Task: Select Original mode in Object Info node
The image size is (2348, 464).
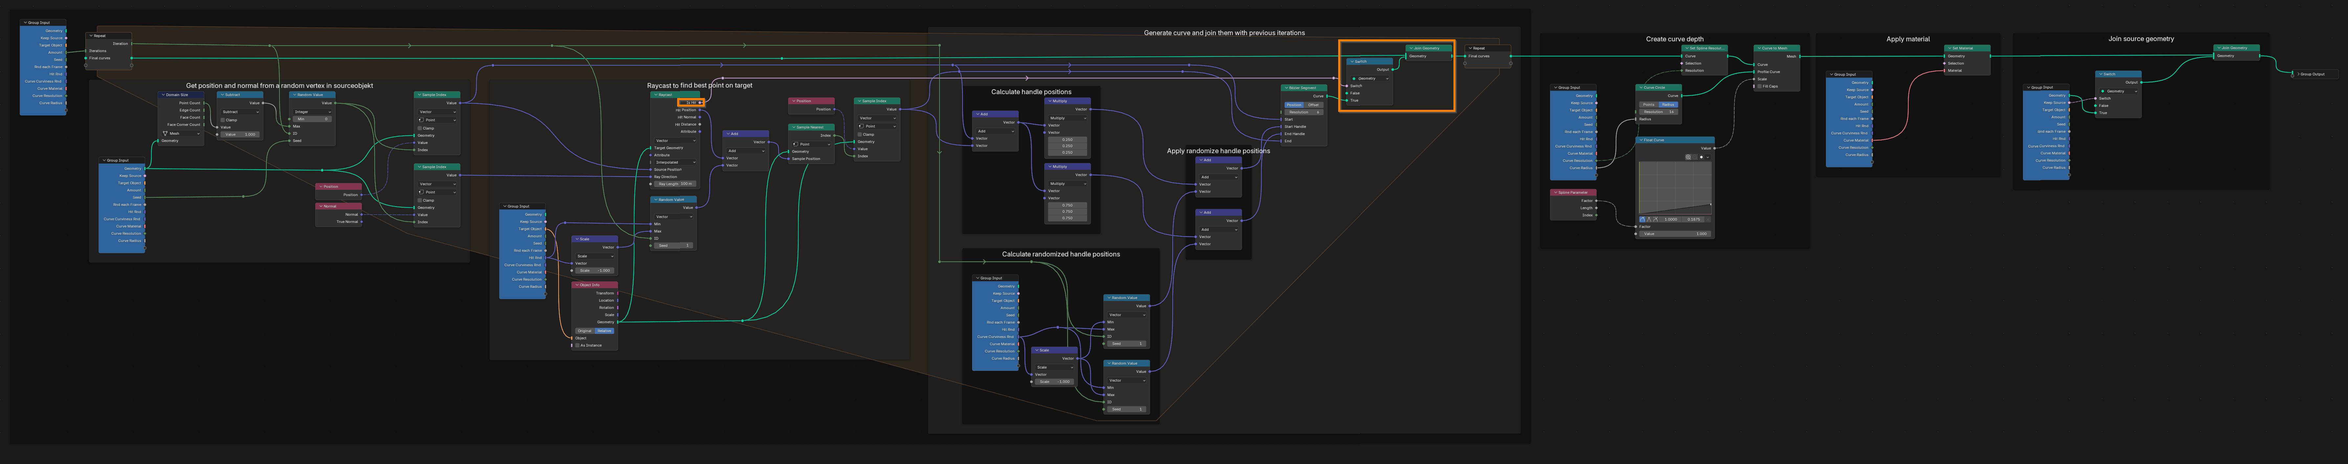Action: tap(585, 331)
